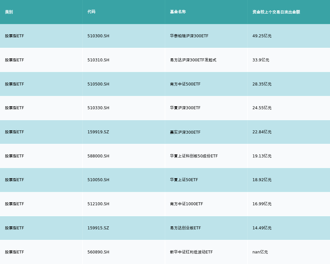
Task: Select fund name 华夏沪深300ETF
Action: click(185, 108)
